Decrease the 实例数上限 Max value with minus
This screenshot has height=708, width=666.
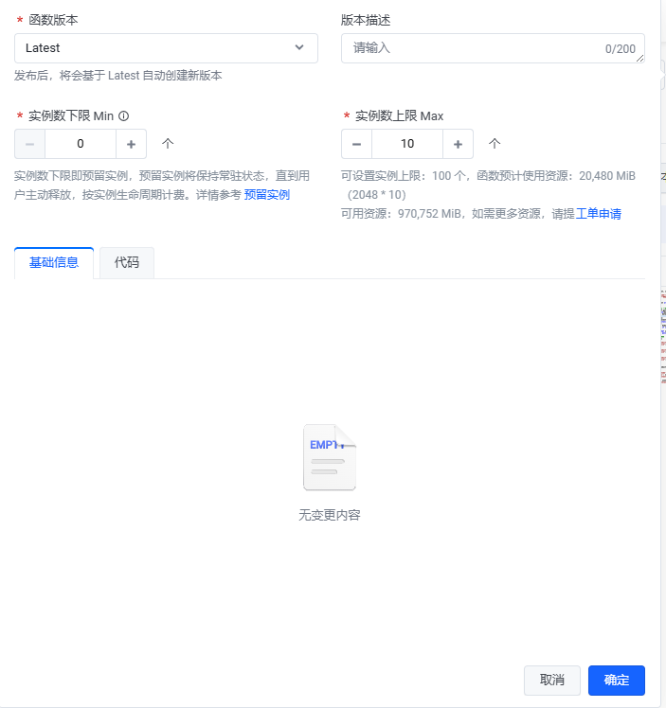[356, 144]
